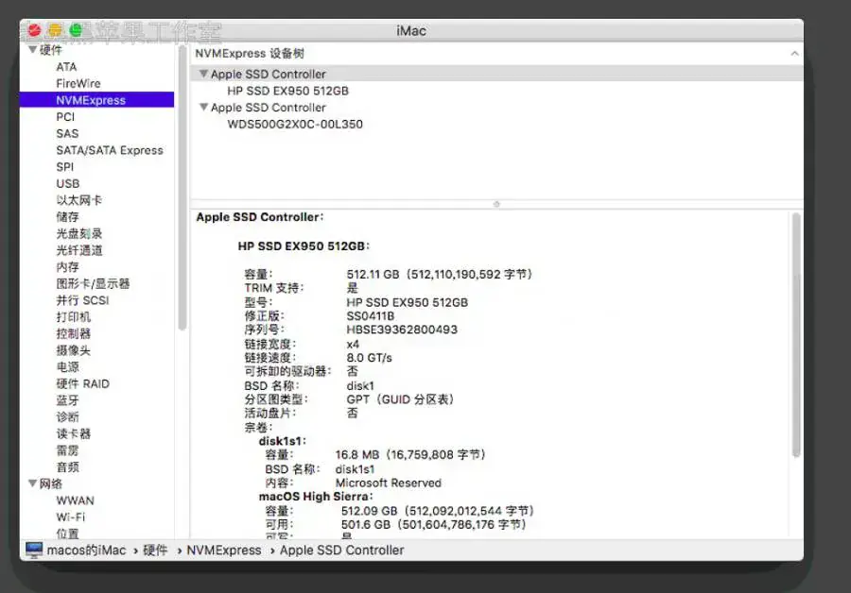Open SAS hardware section
Viewport: 851px width, 593px height.
(x=67, y=133)
